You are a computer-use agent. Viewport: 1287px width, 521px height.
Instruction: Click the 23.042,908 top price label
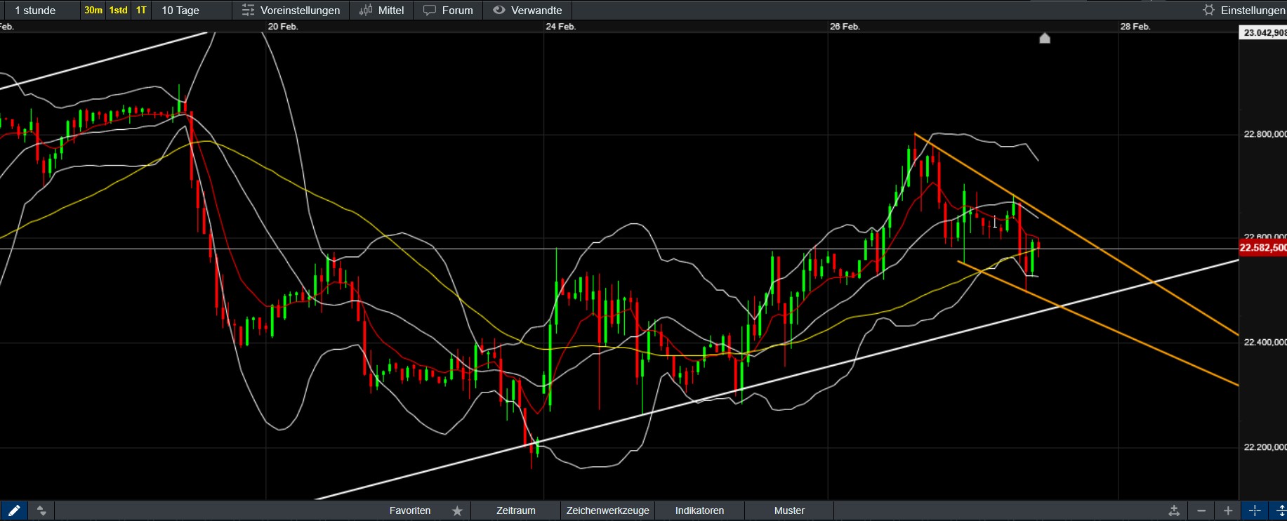(x=1264, y=33)
